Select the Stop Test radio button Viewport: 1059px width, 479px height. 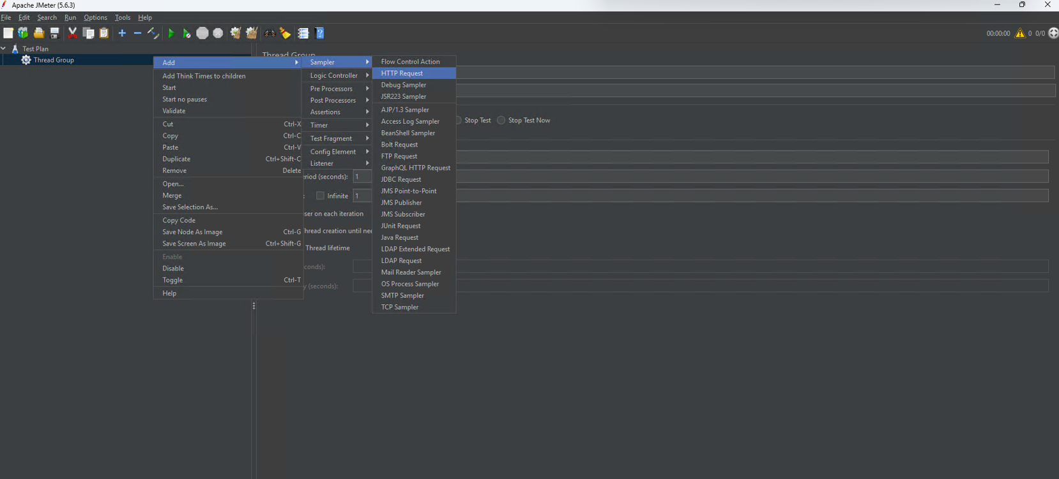pos(458,120)
